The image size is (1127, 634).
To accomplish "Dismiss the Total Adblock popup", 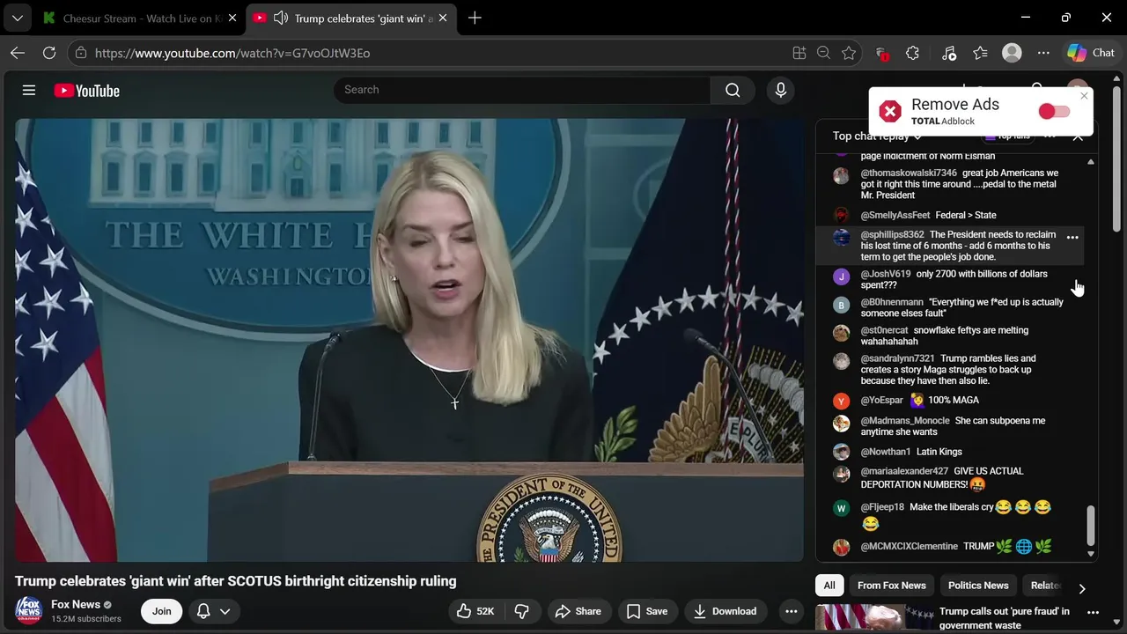I will [x=1084, y=96].
